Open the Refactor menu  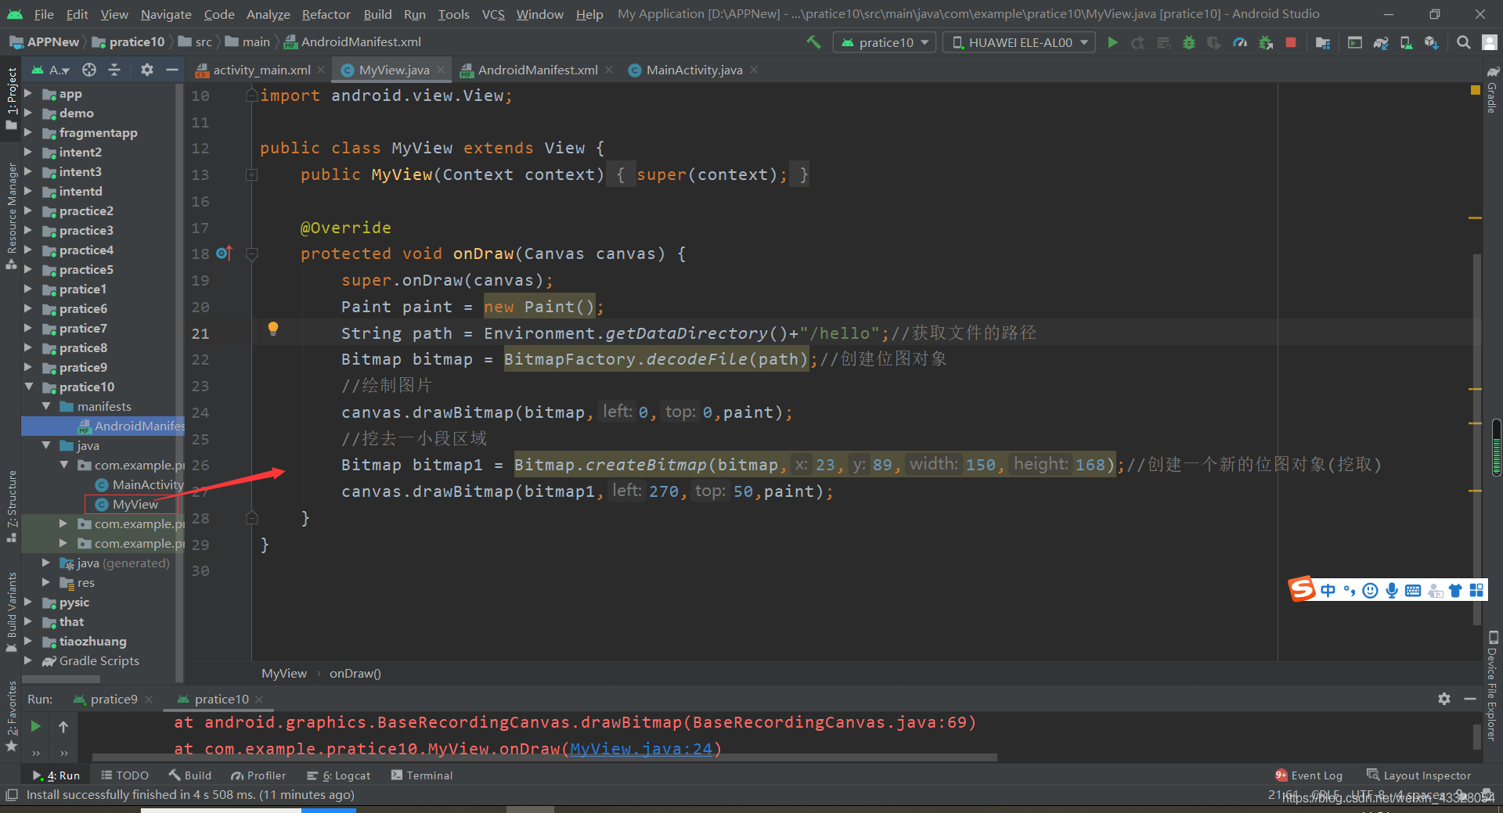pyautogui.click(x=326, y=14)
